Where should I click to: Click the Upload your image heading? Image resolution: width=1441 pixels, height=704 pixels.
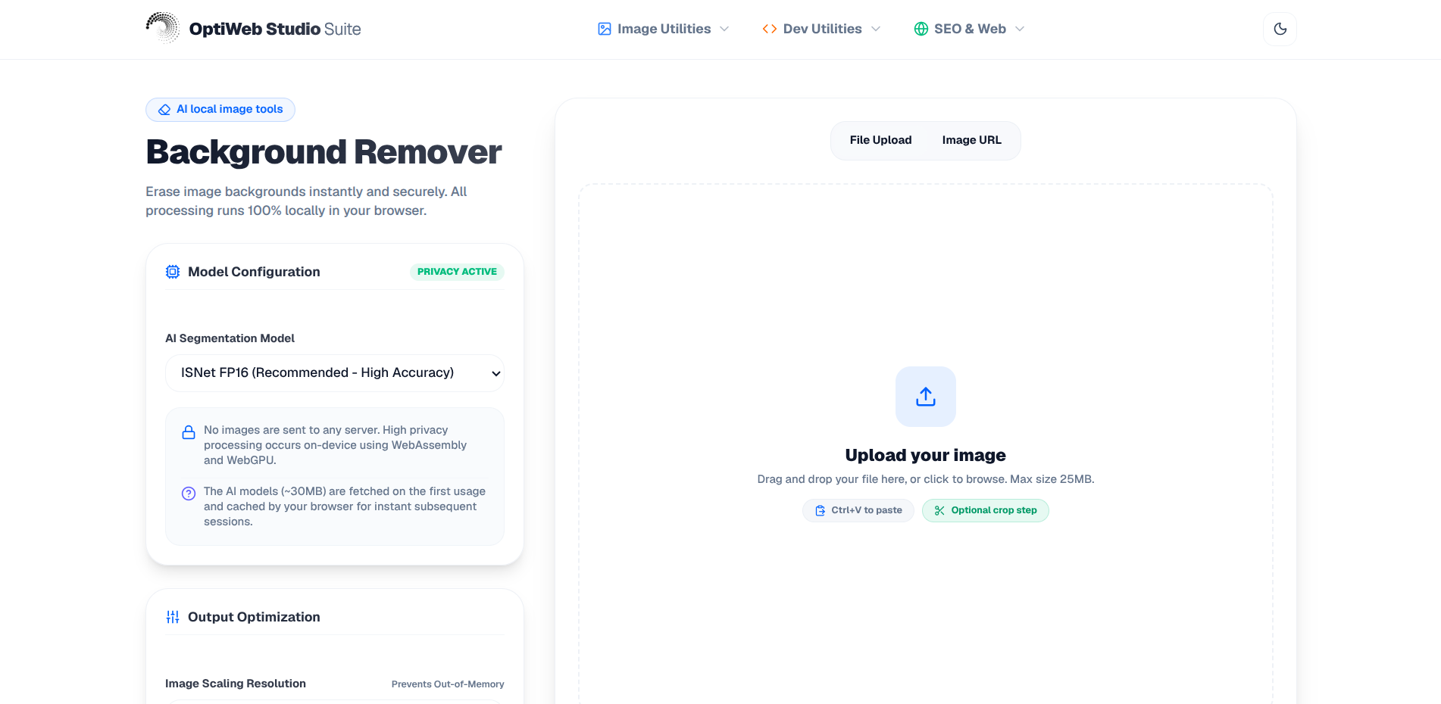[926, 455]
